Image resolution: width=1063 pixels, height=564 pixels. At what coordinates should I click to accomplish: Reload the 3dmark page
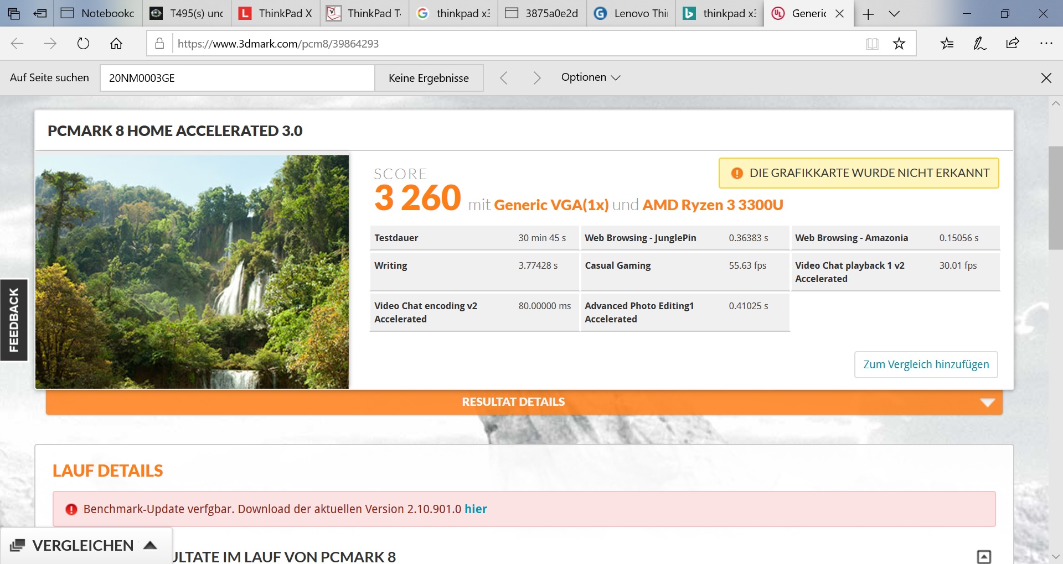(x=83, y=44)
